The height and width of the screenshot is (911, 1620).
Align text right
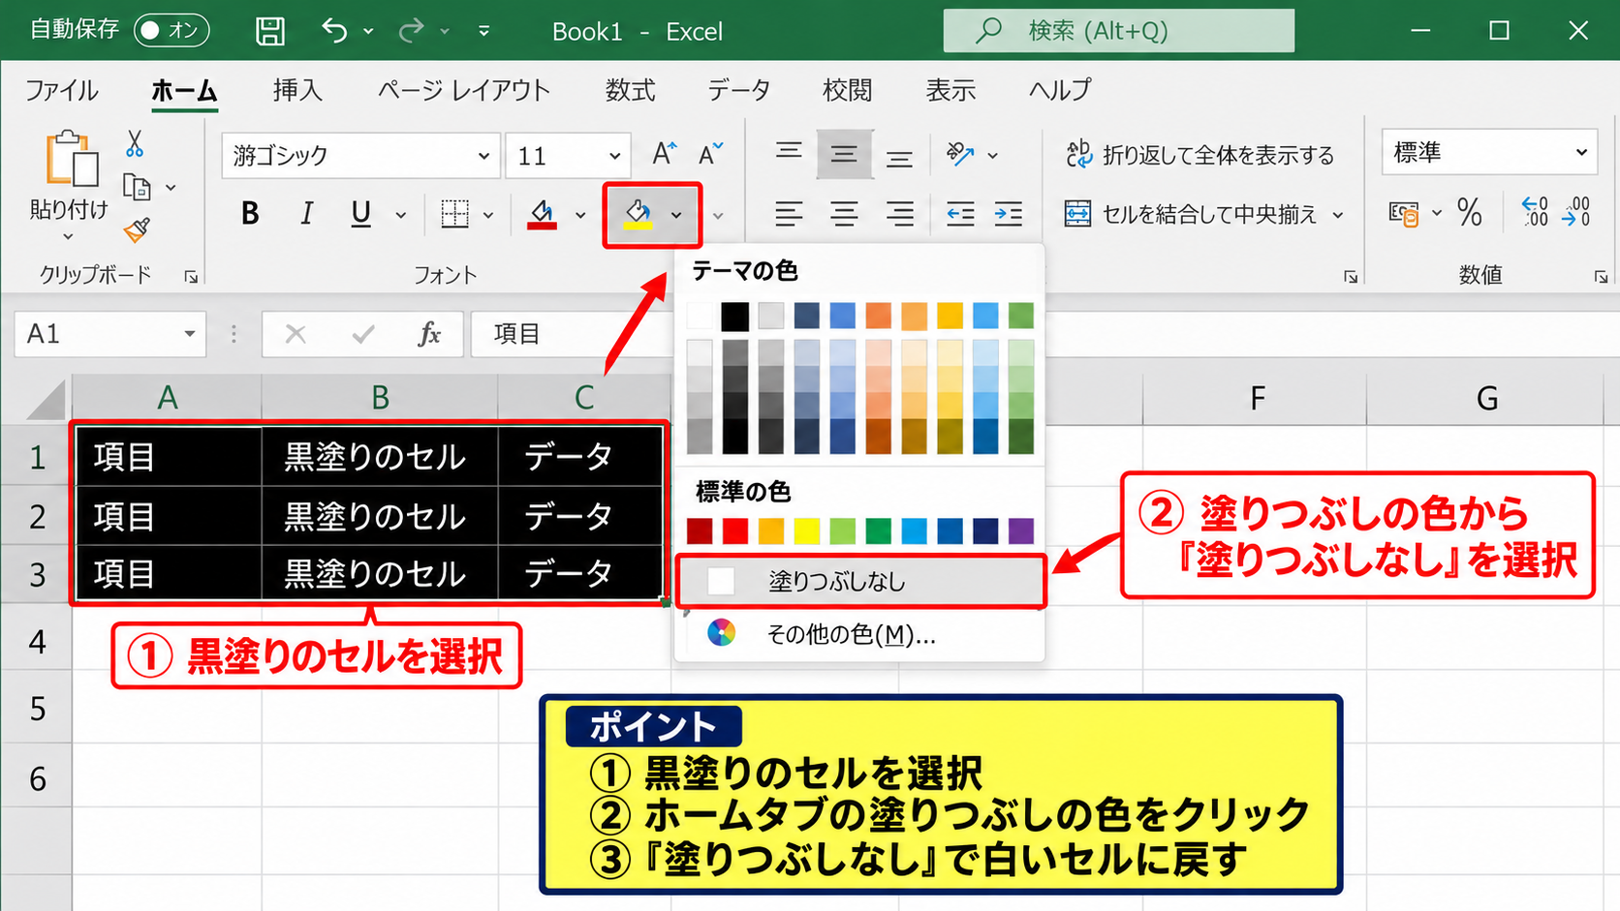(x=900, y=214)
